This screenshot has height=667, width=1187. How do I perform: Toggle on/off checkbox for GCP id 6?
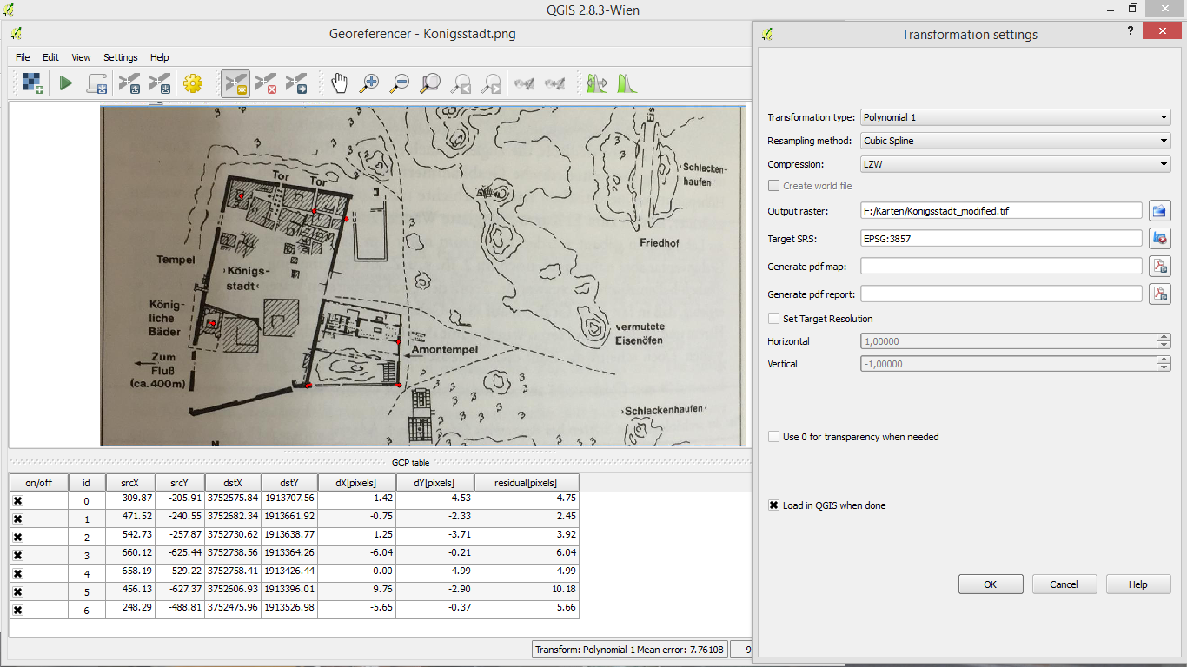point(17,611)
